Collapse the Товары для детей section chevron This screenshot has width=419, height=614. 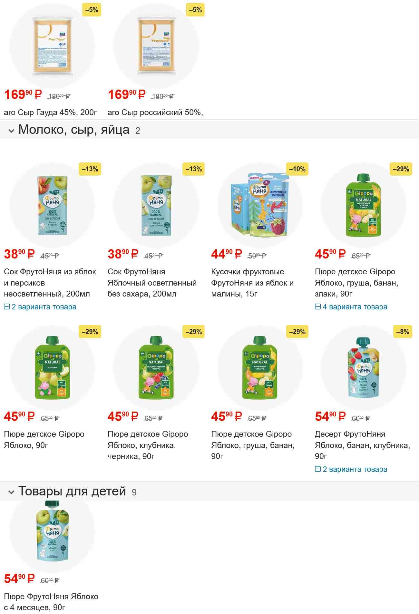(x=11, y=492)
